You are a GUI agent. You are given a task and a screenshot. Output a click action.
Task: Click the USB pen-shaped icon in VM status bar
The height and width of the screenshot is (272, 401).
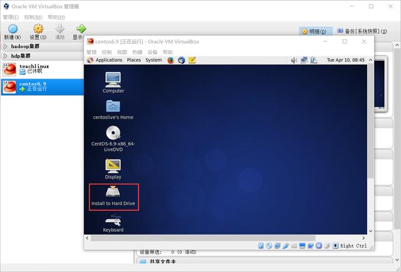[286, 246]
